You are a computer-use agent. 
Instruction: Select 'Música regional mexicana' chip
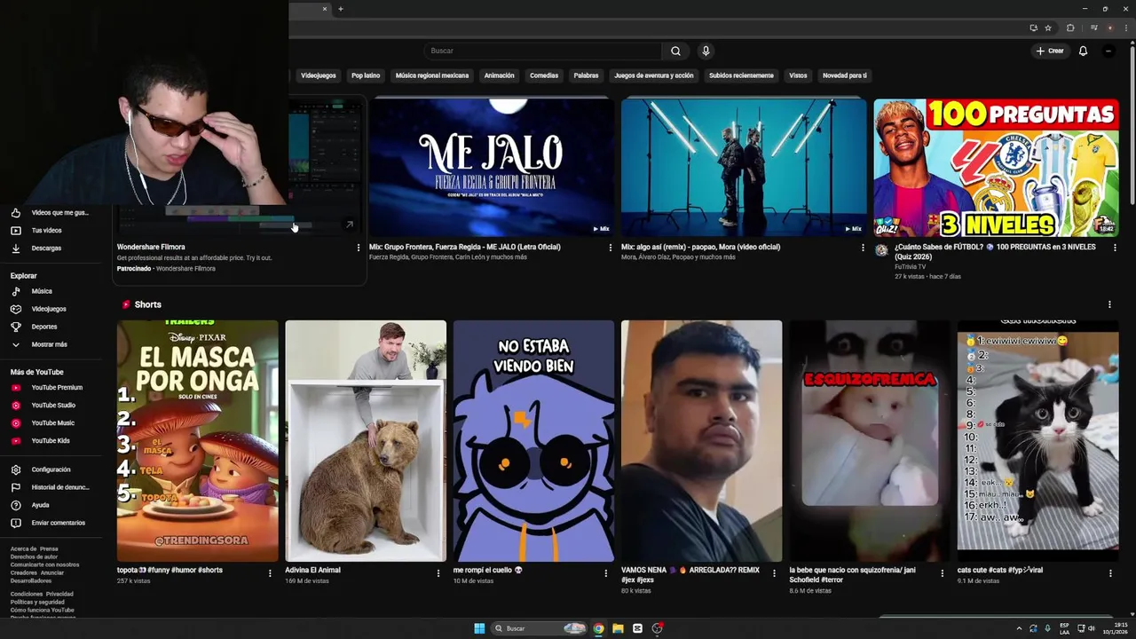(x=432, y=75)
